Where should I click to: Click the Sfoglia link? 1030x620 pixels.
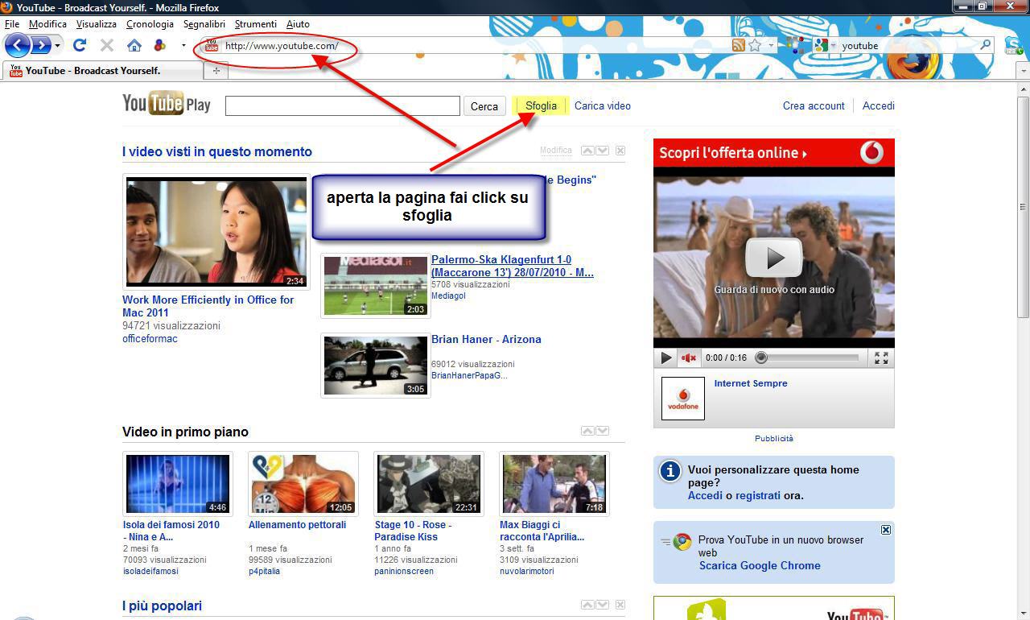[x=541, y=105]
